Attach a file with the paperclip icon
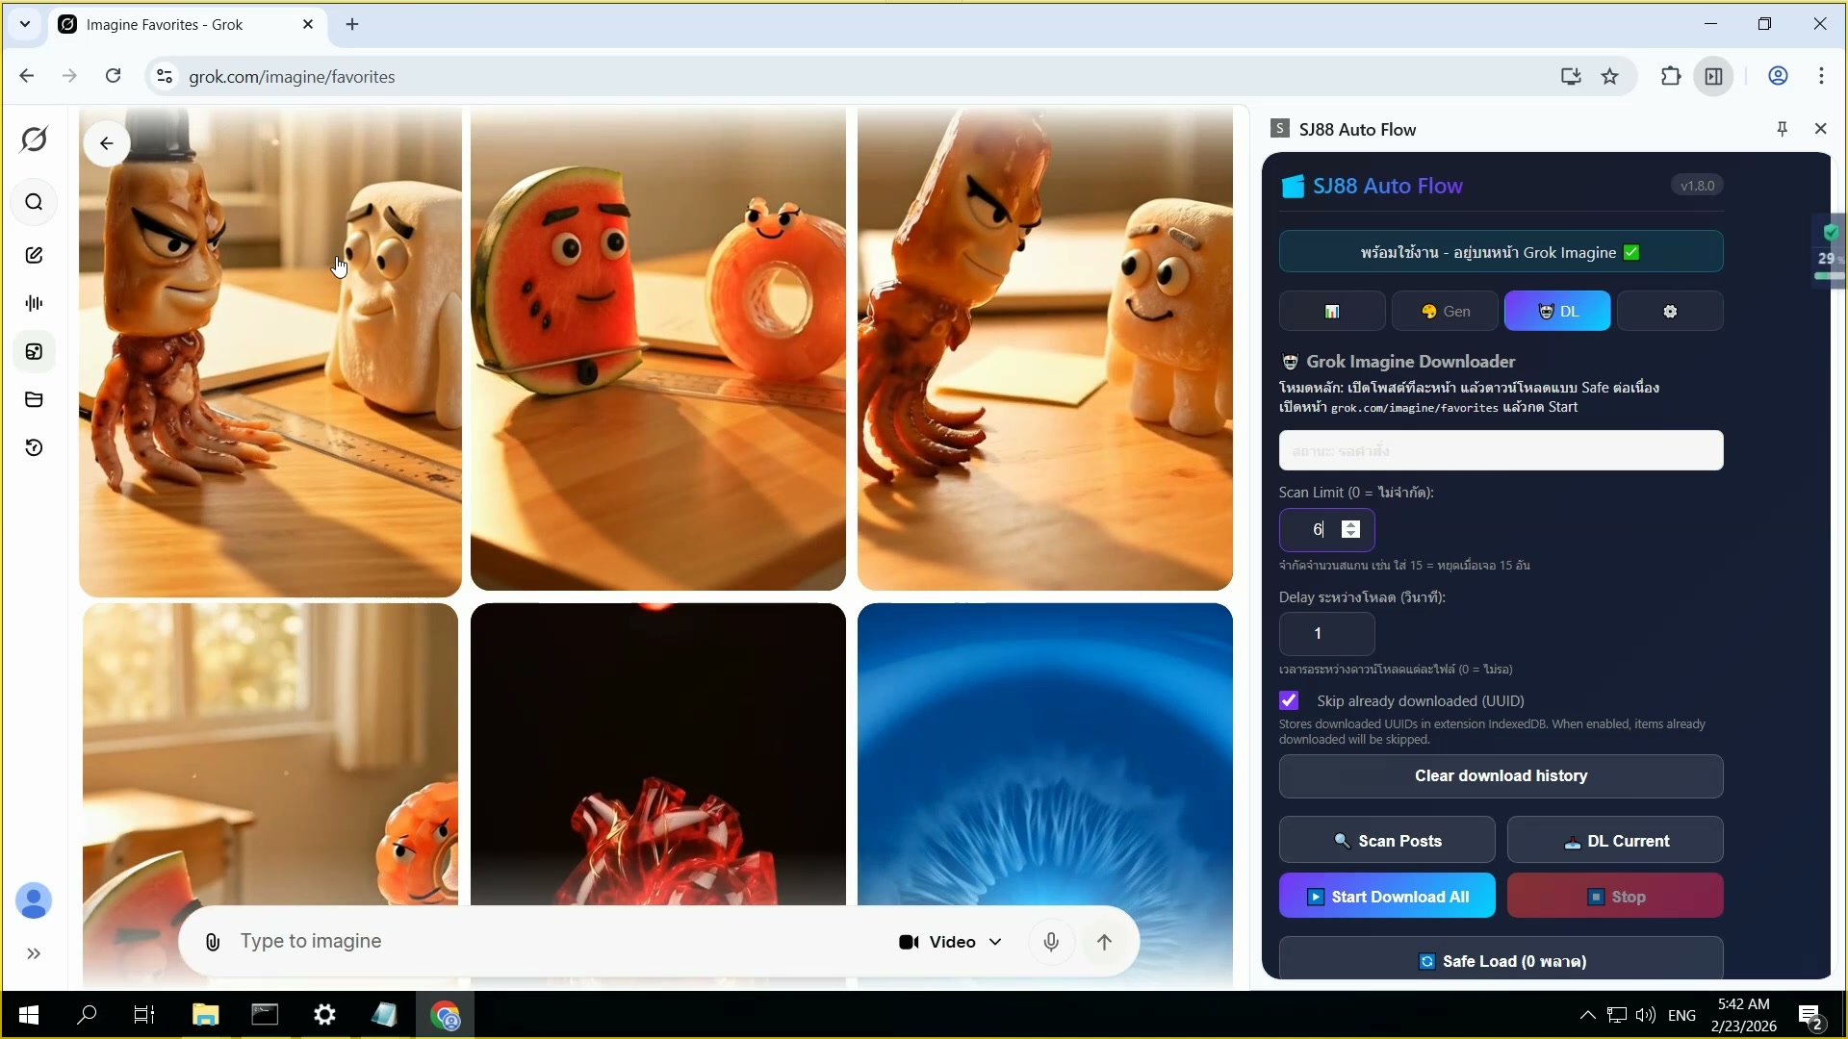Image resolution: width=1848 pixels, height=1039 pixels. [x=212, y=942]
